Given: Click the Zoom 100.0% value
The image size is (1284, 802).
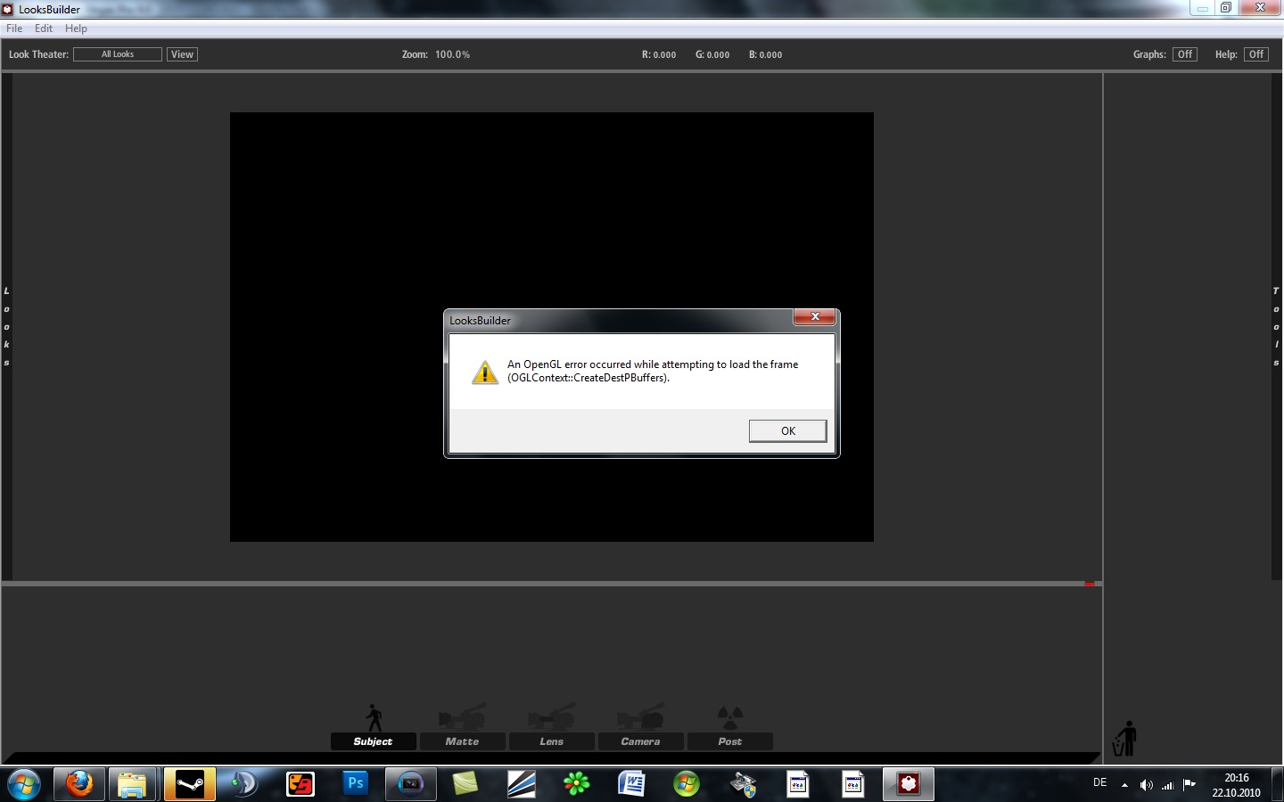Looking at the screenshot, I should click(x=452, y=54).
